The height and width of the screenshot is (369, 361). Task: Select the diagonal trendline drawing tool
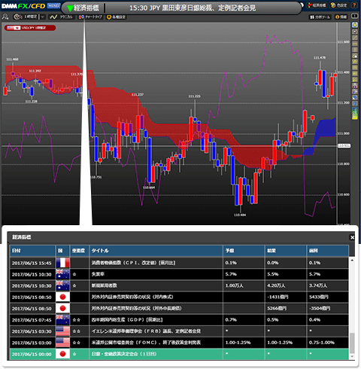355,38
